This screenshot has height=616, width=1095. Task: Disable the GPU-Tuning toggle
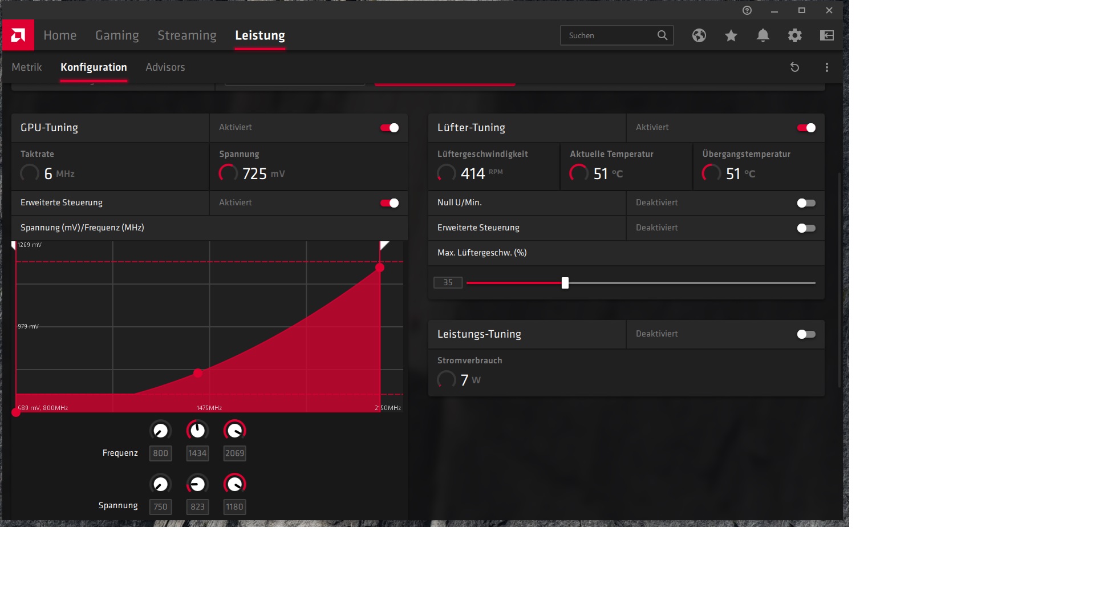click(390, 128)
